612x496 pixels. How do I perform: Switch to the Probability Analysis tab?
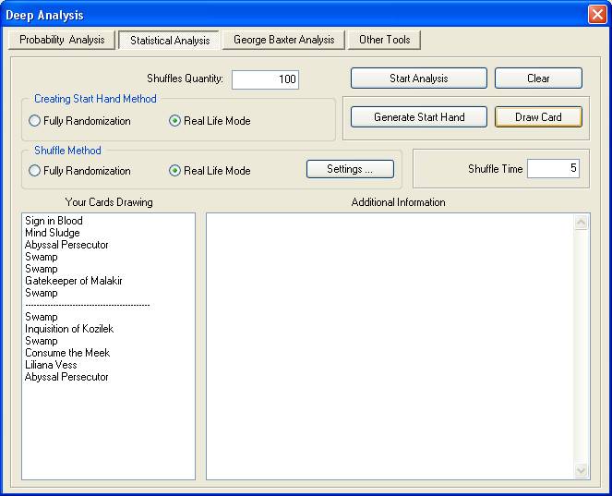click(x=62, y=40)
